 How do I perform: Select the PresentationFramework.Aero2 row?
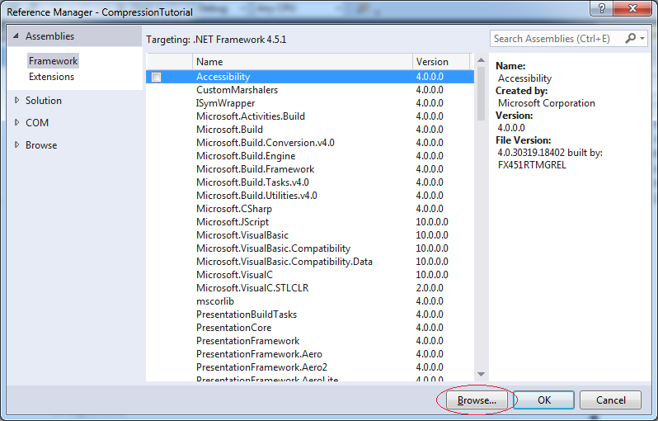click(x=310, y=367)
